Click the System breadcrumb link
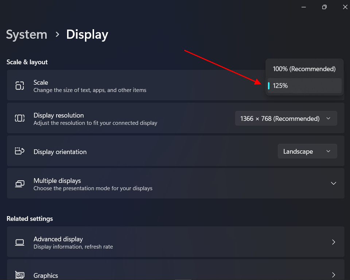The image size is (350, 280). coord(26,34)
